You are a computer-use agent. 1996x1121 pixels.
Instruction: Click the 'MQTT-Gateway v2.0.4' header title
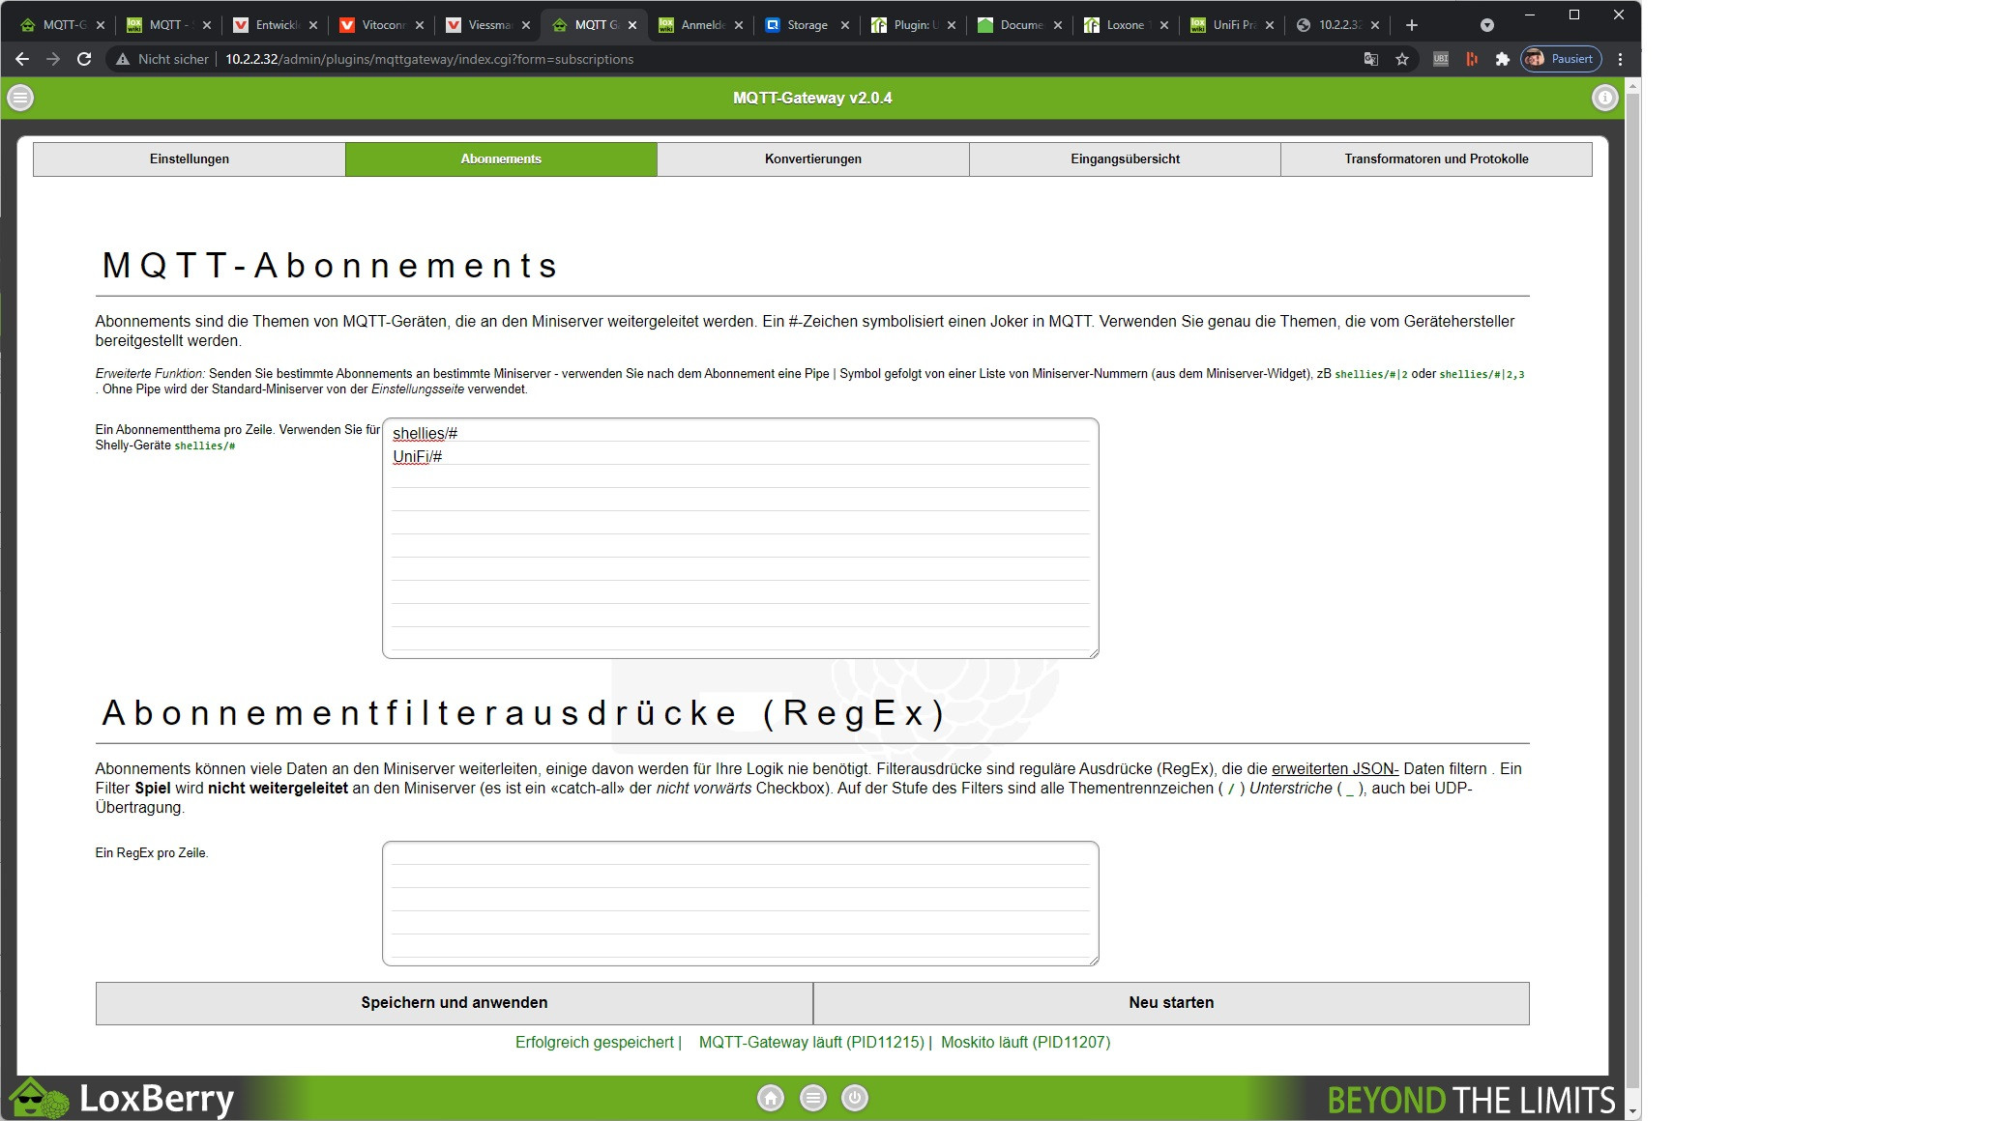pos(812,98)
